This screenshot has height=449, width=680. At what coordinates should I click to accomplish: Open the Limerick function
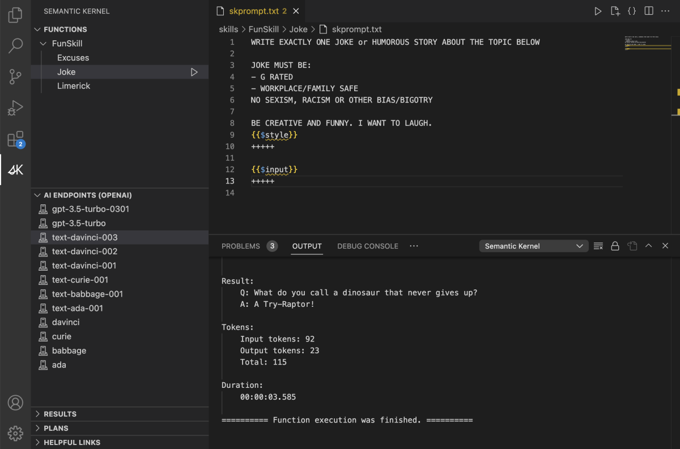tap(74, 86)
